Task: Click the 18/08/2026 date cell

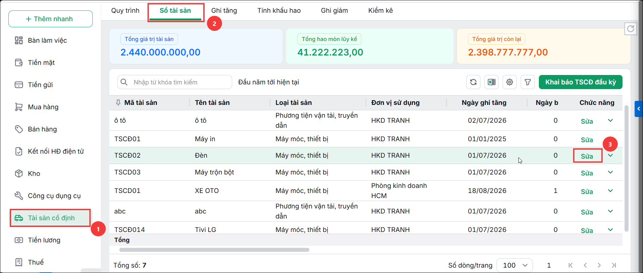Action: pos(487,191)
